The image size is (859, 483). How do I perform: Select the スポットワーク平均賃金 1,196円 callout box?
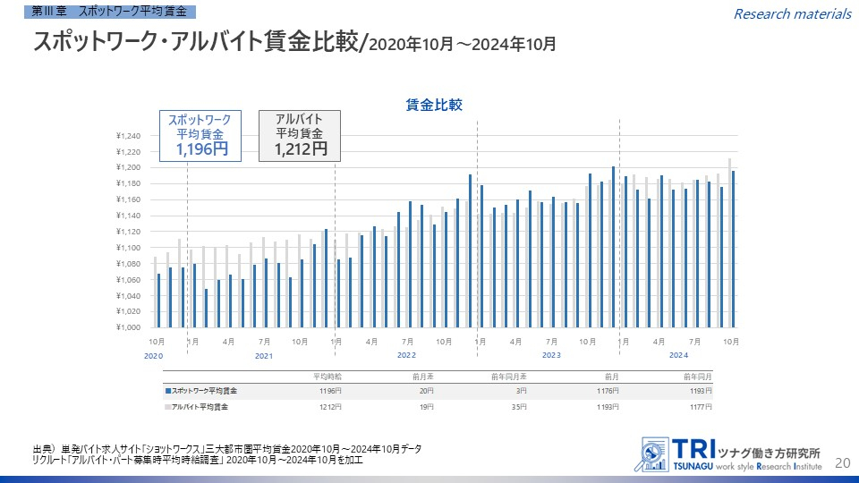coord(200,136)
